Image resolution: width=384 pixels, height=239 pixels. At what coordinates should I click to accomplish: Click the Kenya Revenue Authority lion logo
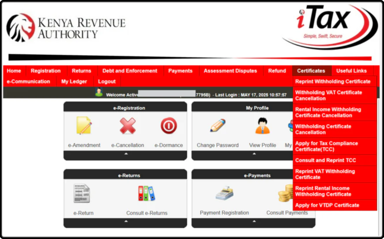pyautogui.click(x=21, y=27)
